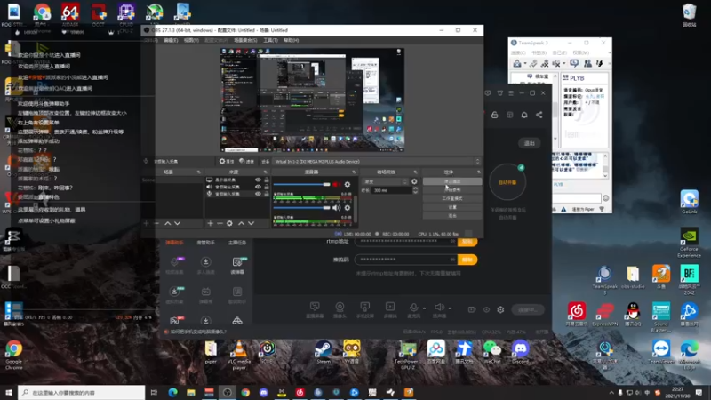
Task: Click the stop streaming button in OBS controls
Action: tap(452, 181)
